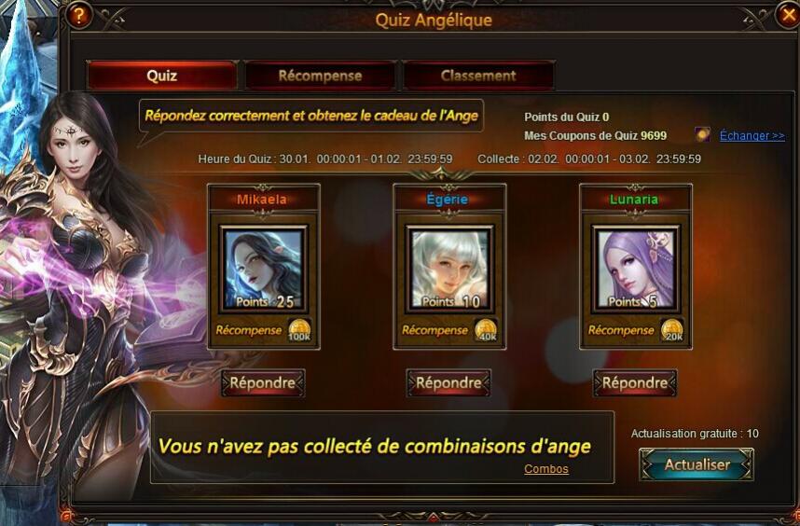Click Égérie's 40k gold reward coin
Viewport: 800px width, 526px height.
coord(486,330)
